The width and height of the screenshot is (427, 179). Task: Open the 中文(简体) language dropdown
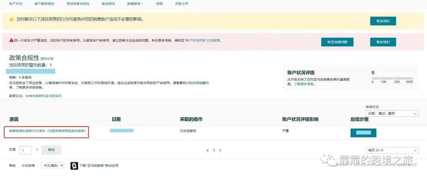coord(52,165)
